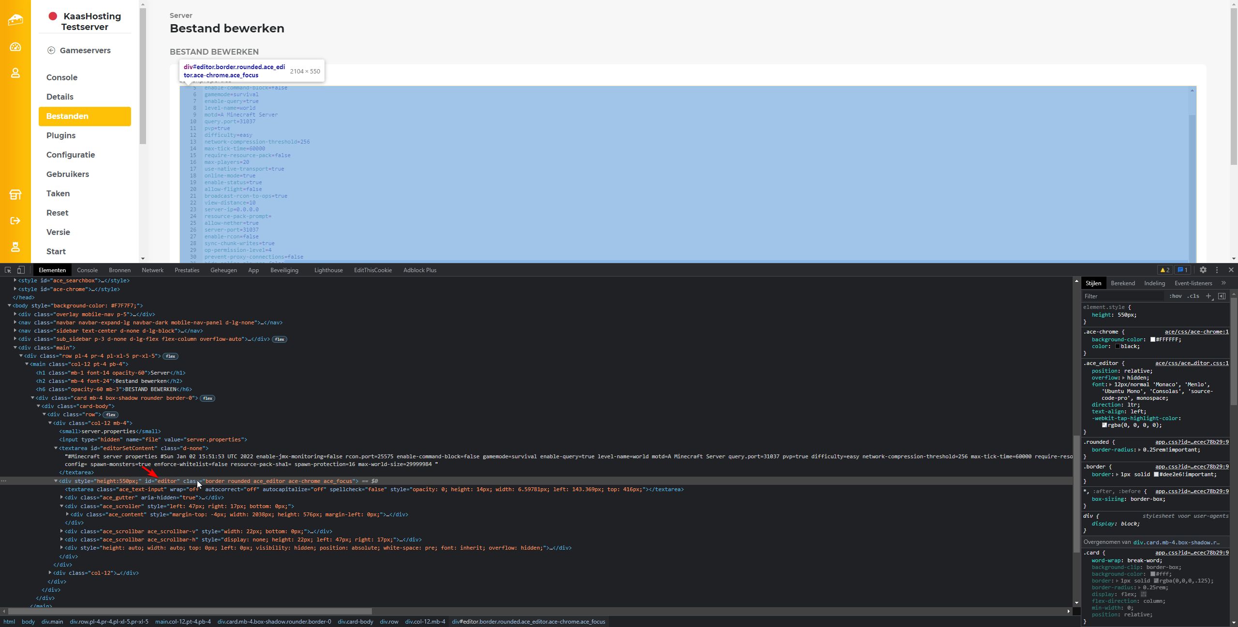1238x627 pixels.
Task: Click the store icon in orange sidebar
Action: (15, 195)
